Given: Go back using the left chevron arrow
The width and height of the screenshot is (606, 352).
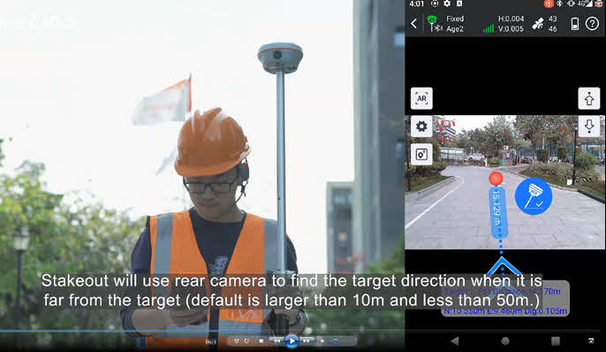Looking at the screenshot, I should coord(414,24).
